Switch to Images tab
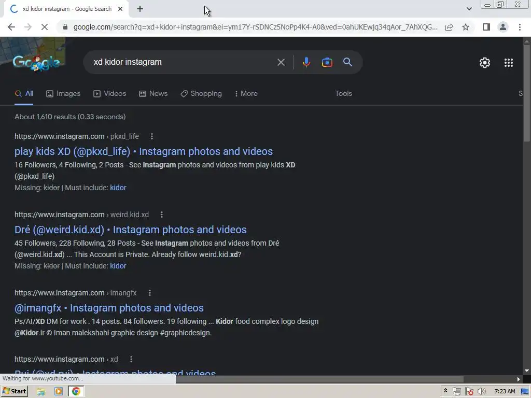Screen dimensions: 531x398 (x=63, y=94)
